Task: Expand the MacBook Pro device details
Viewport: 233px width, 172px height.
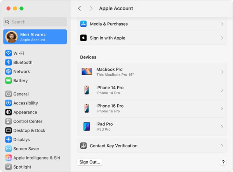Action: click(x=151, y=72)
